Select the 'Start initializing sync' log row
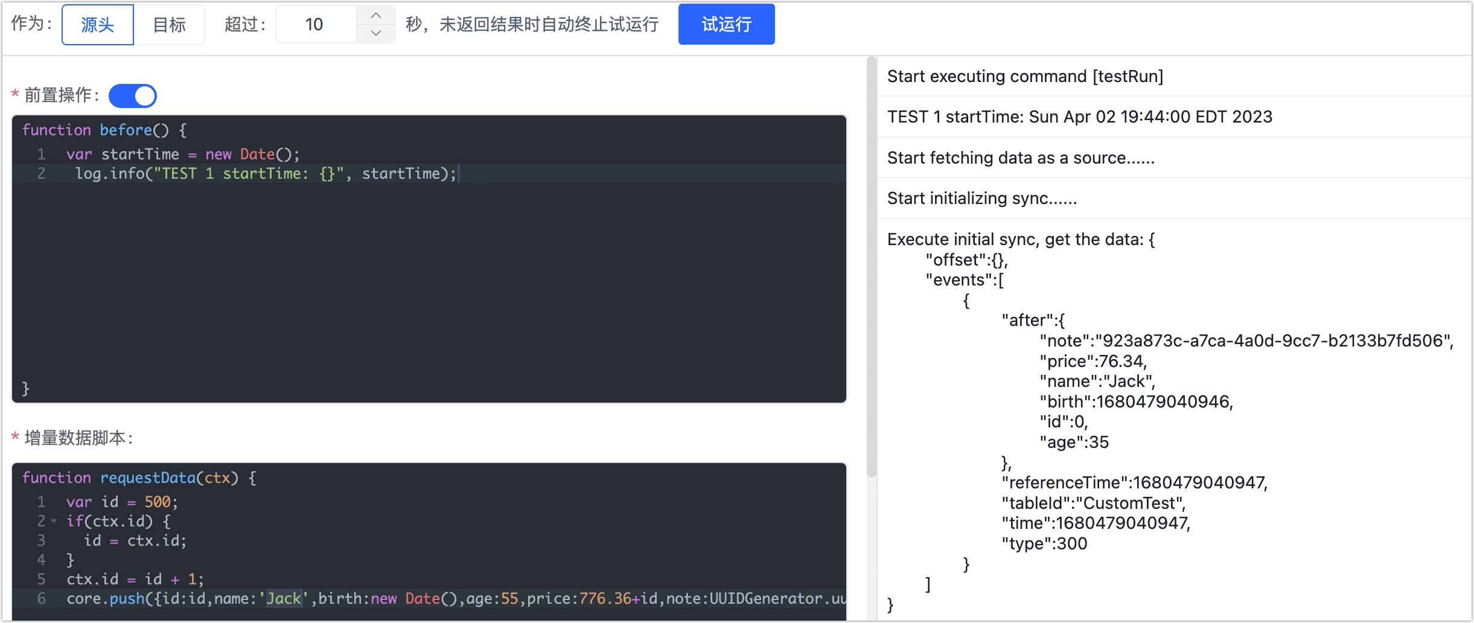Viewport: 1474px width, 623px height. [981, 199]
